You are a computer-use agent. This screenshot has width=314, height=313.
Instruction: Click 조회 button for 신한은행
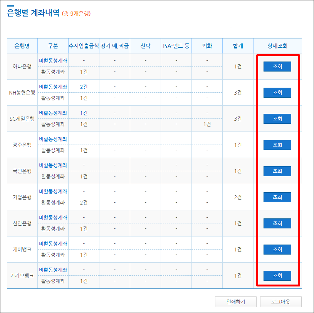point(277,223)
